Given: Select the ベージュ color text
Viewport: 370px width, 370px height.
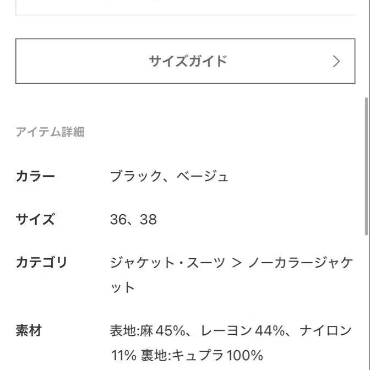Looking at the screenshot, I should pyautogui.click(x=203, y=177).
